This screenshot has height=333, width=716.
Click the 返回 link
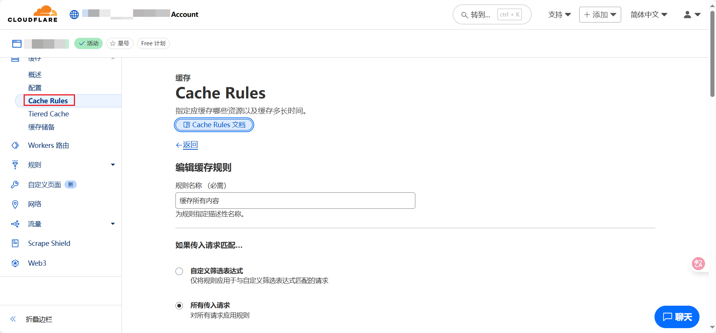[x=190, y=145]
